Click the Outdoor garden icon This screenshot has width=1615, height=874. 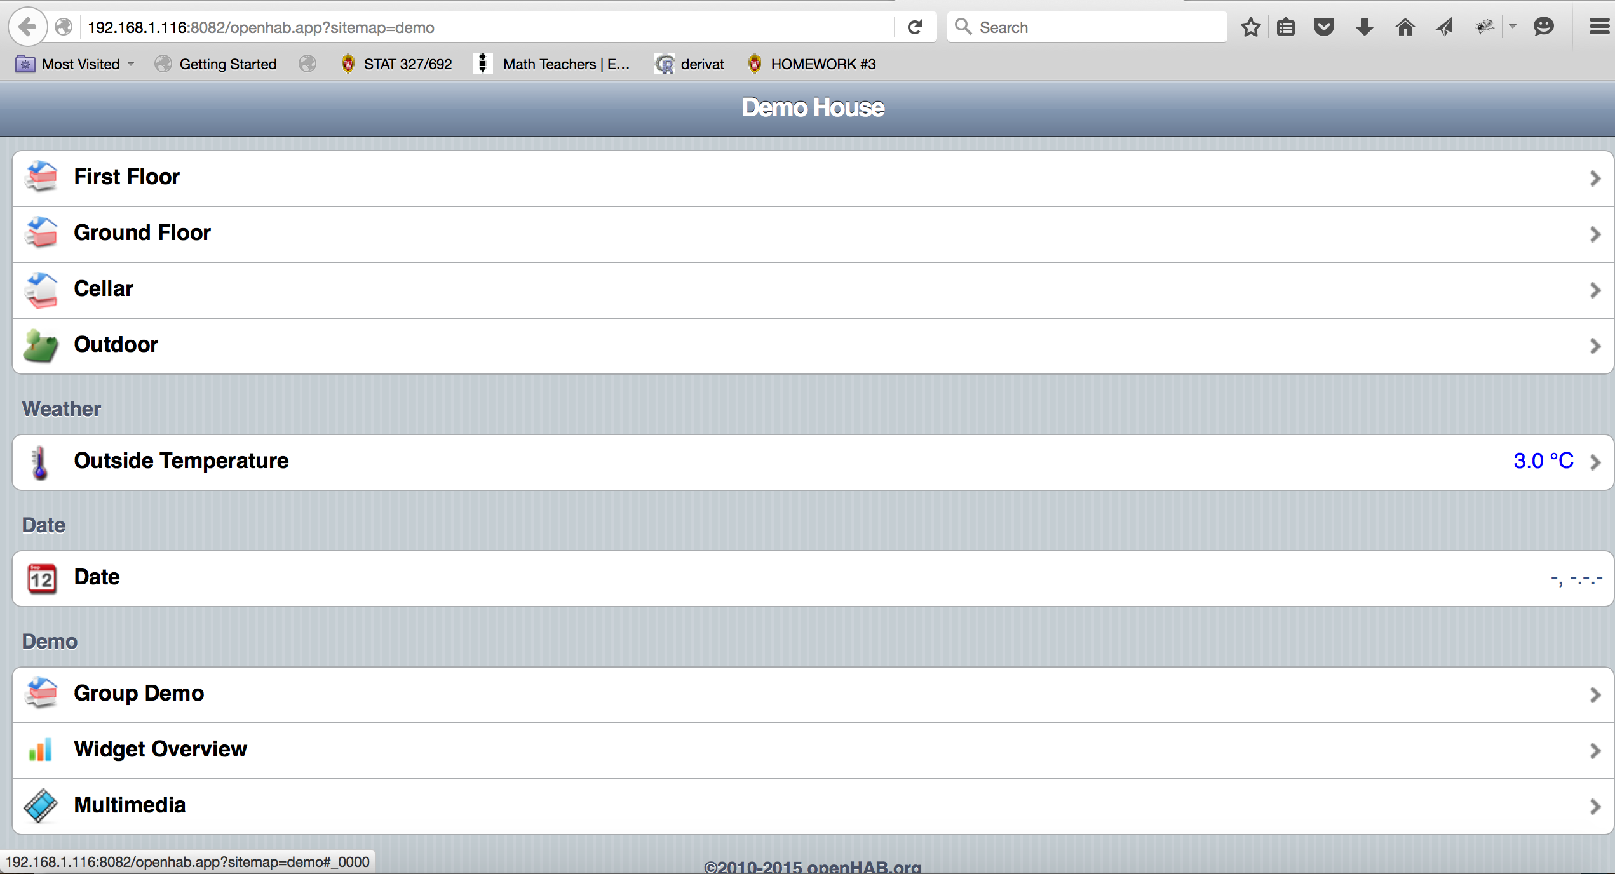(41, 346)
